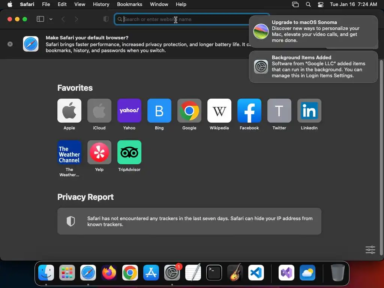Launch Google Chrome from the Dock

click(130, 273)
